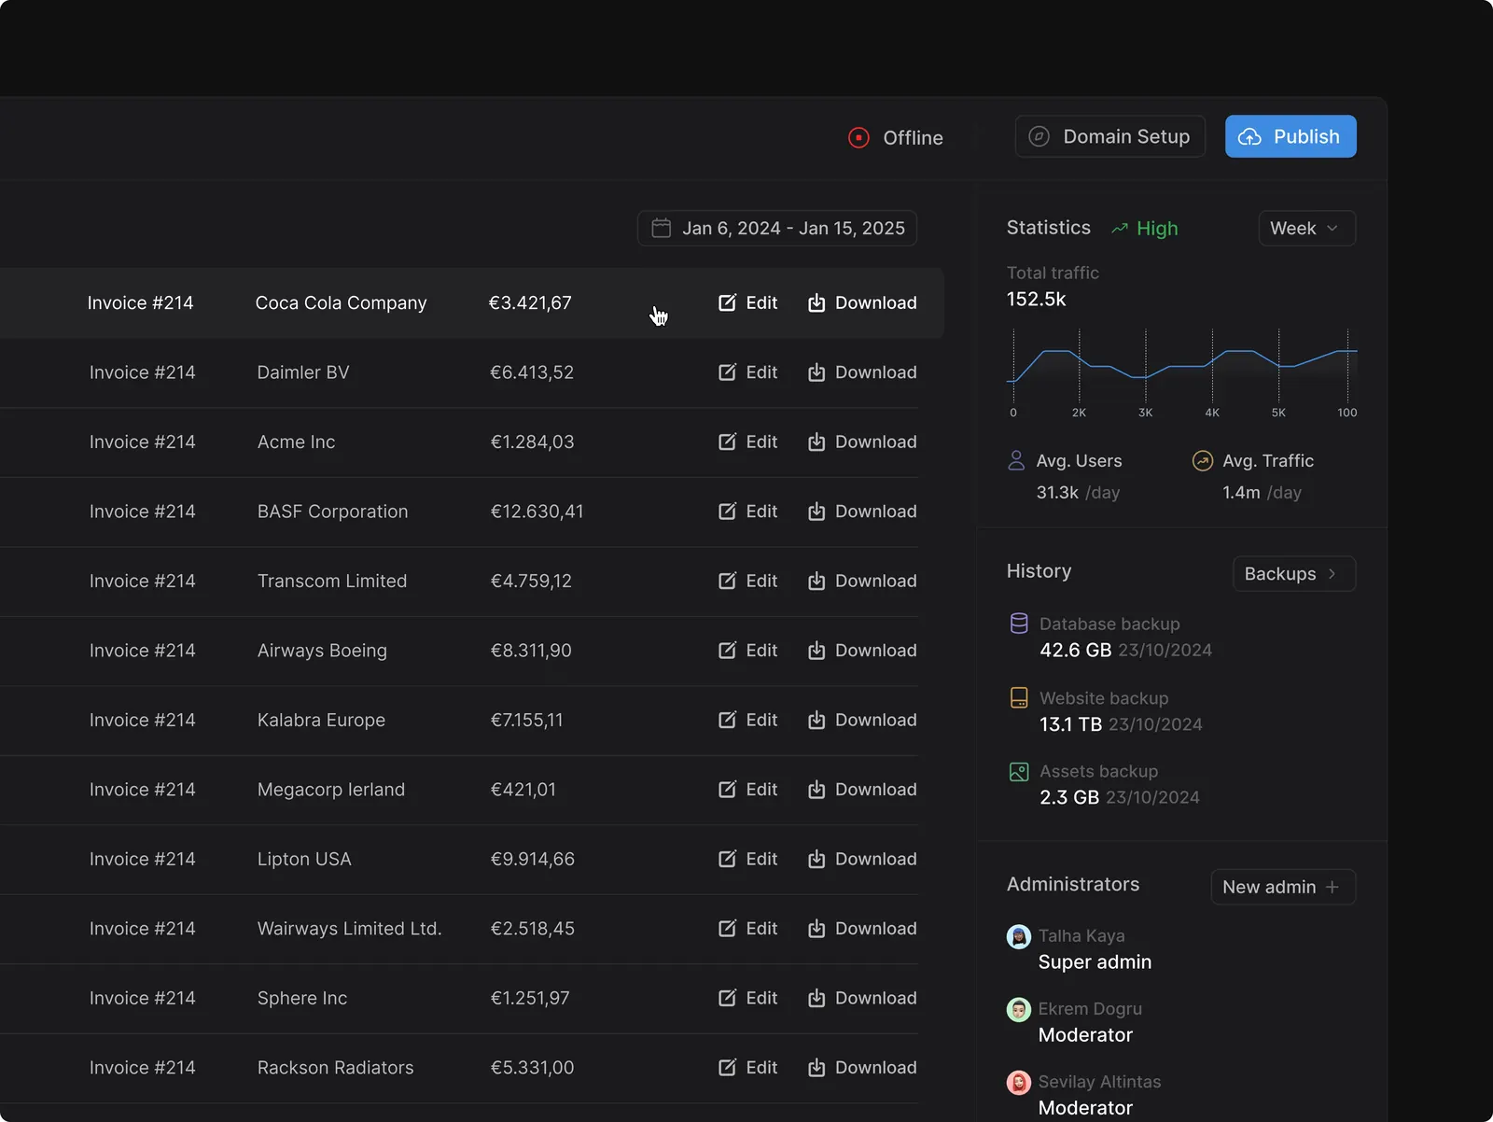Screen dimensions: 1493x1122
Task: Download the Lipton USA invoice
Action: [x=862, y=859]
